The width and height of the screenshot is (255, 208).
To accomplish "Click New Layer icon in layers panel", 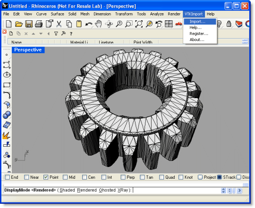I will (x=11, y=33).
